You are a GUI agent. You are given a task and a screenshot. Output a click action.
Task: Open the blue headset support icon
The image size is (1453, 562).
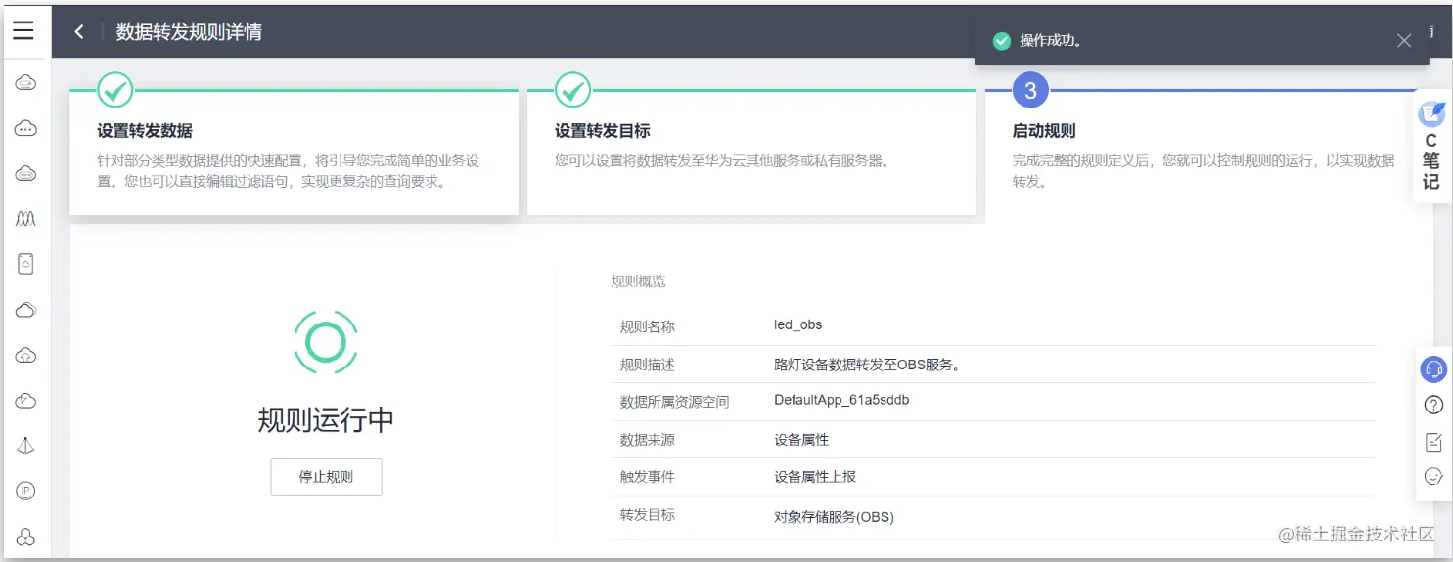click(1433, 369)
